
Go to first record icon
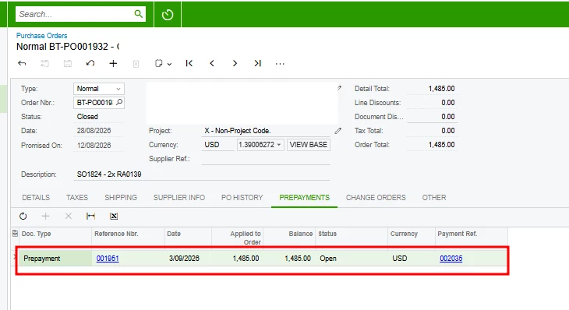pyautogui.click(x=189, y=63)
